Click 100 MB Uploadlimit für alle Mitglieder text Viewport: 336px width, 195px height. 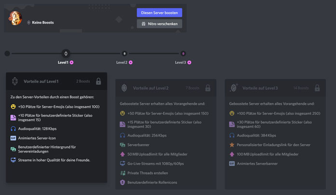(x=267, y=154)
